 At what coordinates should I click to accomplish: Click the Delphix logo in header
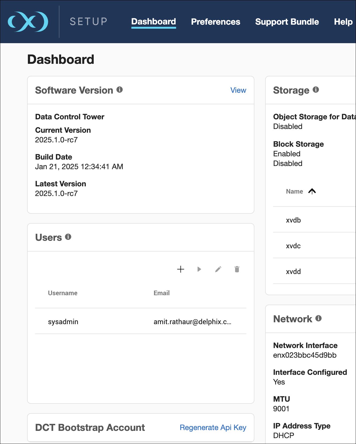(x=28, y=22)
